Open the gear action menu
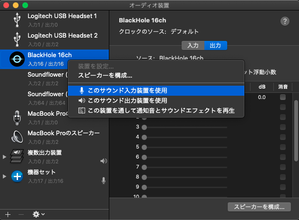 (x=39, y=214)
